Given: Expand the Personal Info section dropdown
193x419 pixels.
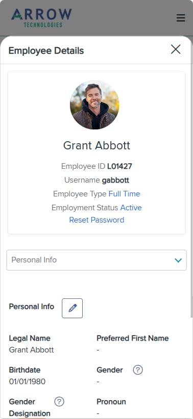Looking at the screenshot, I should tap(96, 260).
